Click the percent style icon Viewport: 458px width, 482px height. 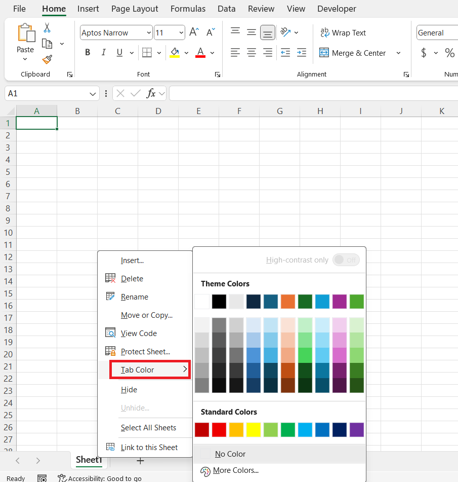tap(450, 53)
